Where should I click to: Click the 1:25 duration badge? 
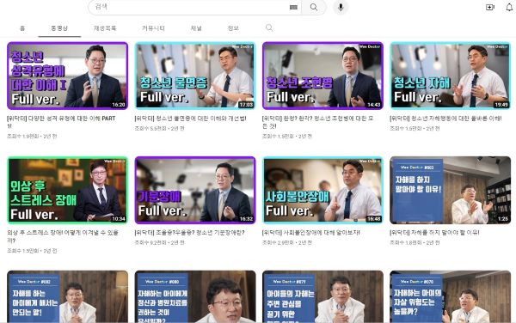click(503, 219)
